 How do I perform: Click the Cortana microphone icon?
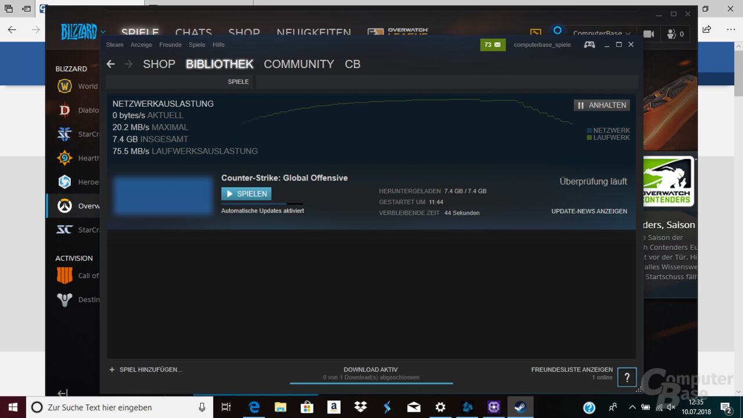[202, 407]
